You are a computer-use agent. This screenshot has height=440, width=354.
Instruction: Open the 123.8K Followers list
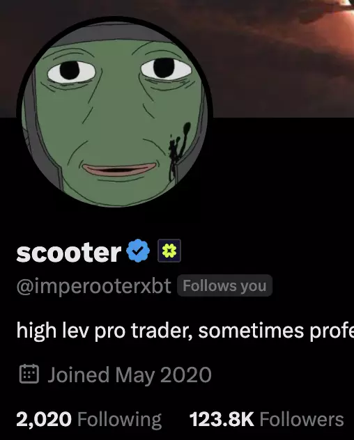(x=267, y=419)
